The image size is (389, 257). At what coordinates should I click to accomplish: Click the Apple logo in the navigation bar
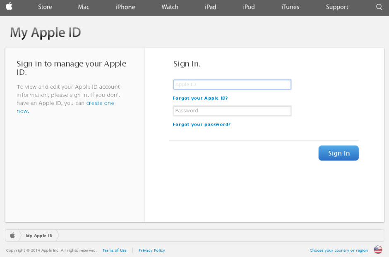[9, 6]
